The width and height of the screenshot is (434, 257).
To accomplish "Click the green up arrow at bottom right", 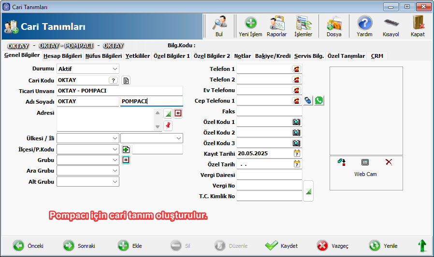I will 422,246.
